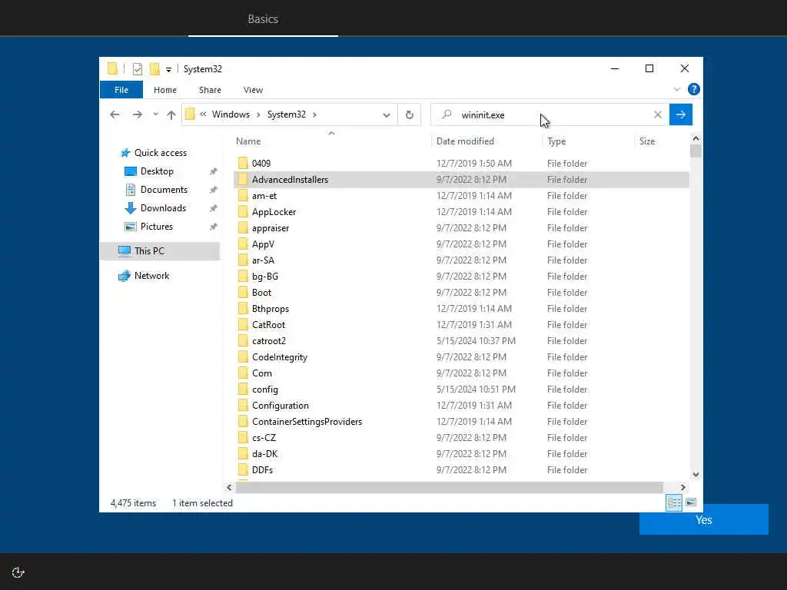787x590 pixels.
Task: Click the wininit.exe search field
Action: click(550, 115)
